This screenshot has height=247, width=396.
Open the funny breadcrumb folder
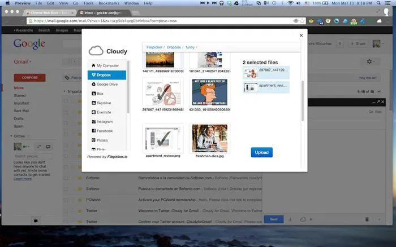[x=190, y=47]
